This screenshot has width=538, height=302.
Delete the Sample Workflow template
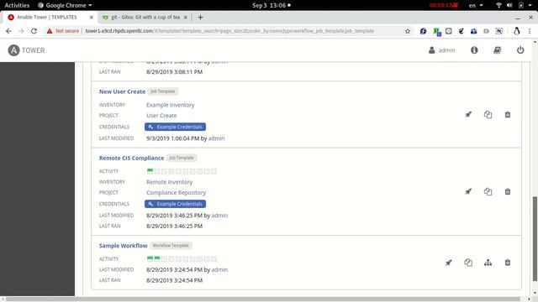[x=508, y=263]
